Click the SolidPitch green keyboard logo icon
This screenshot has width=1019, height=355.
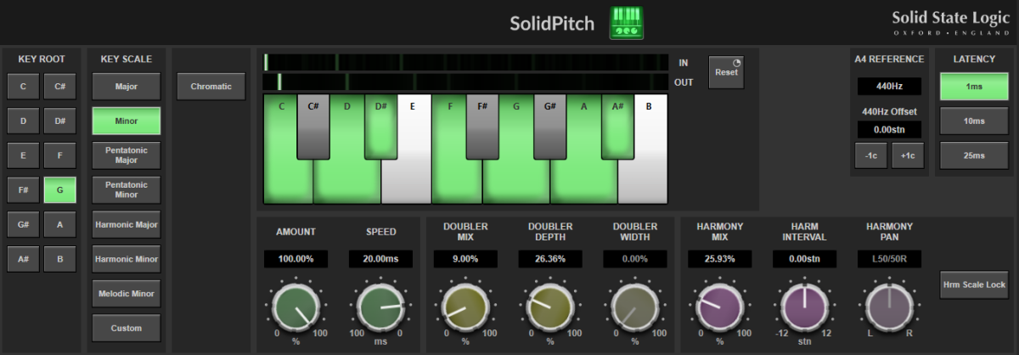pos(627,23)
